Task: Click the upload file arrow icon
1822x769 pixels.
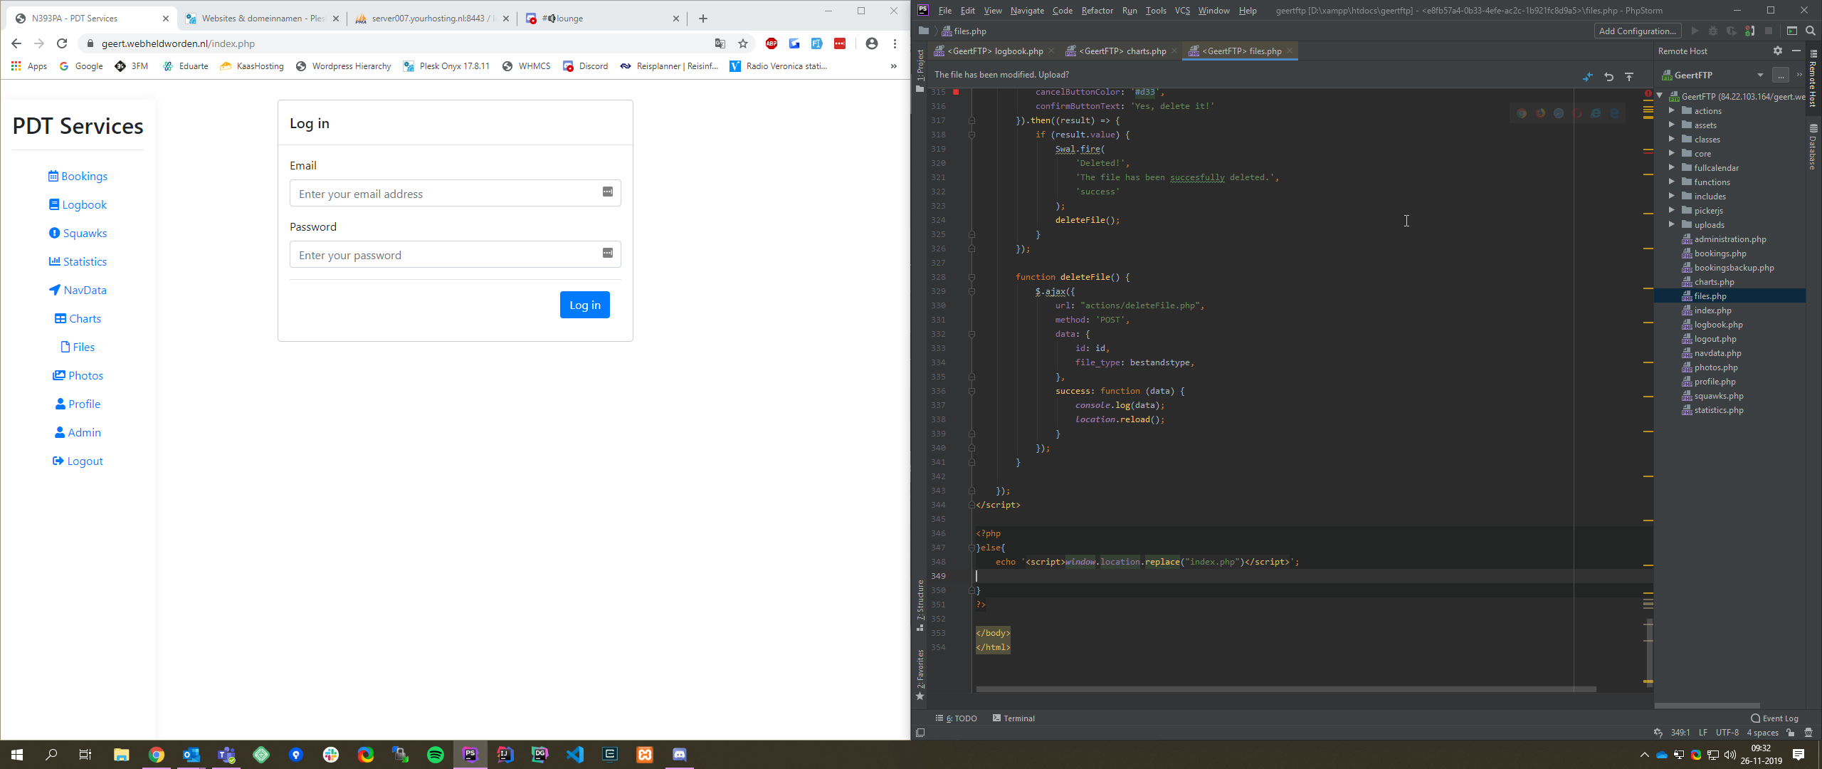Action: (x=1629, y=76)
